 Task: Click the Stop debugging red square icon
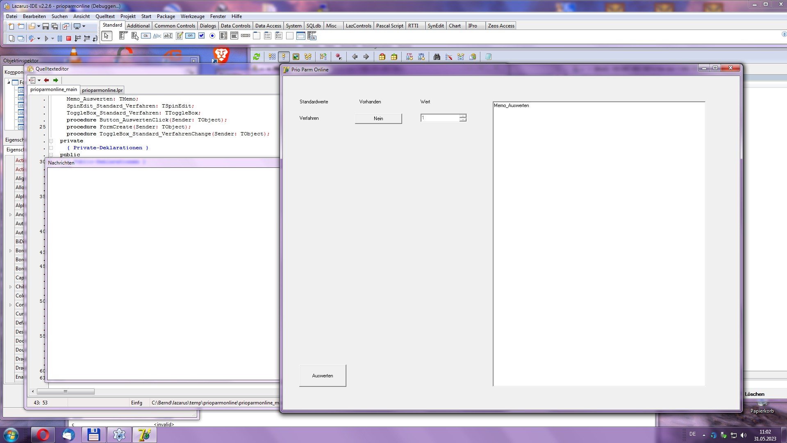pos(68,39)
